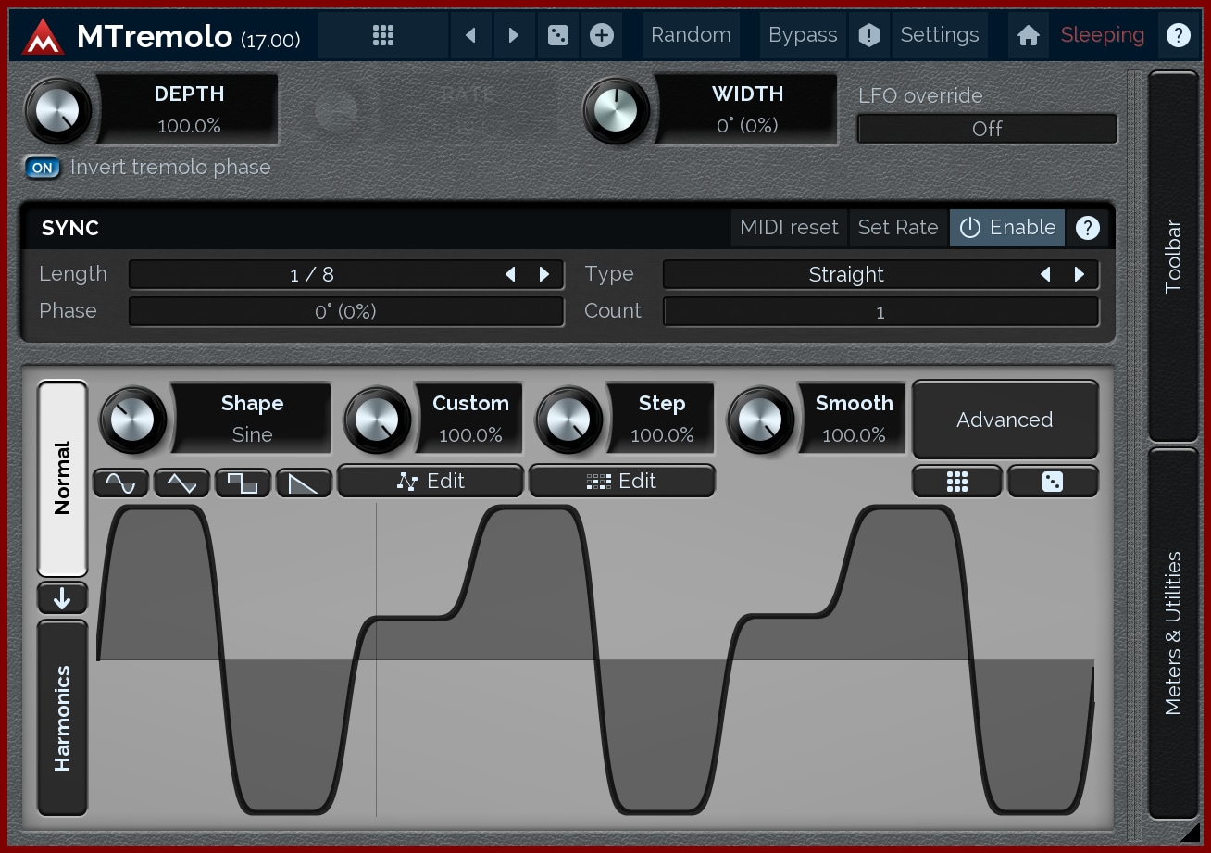
Task: Click the home icon in top bar
Action: coord(1028,35)
